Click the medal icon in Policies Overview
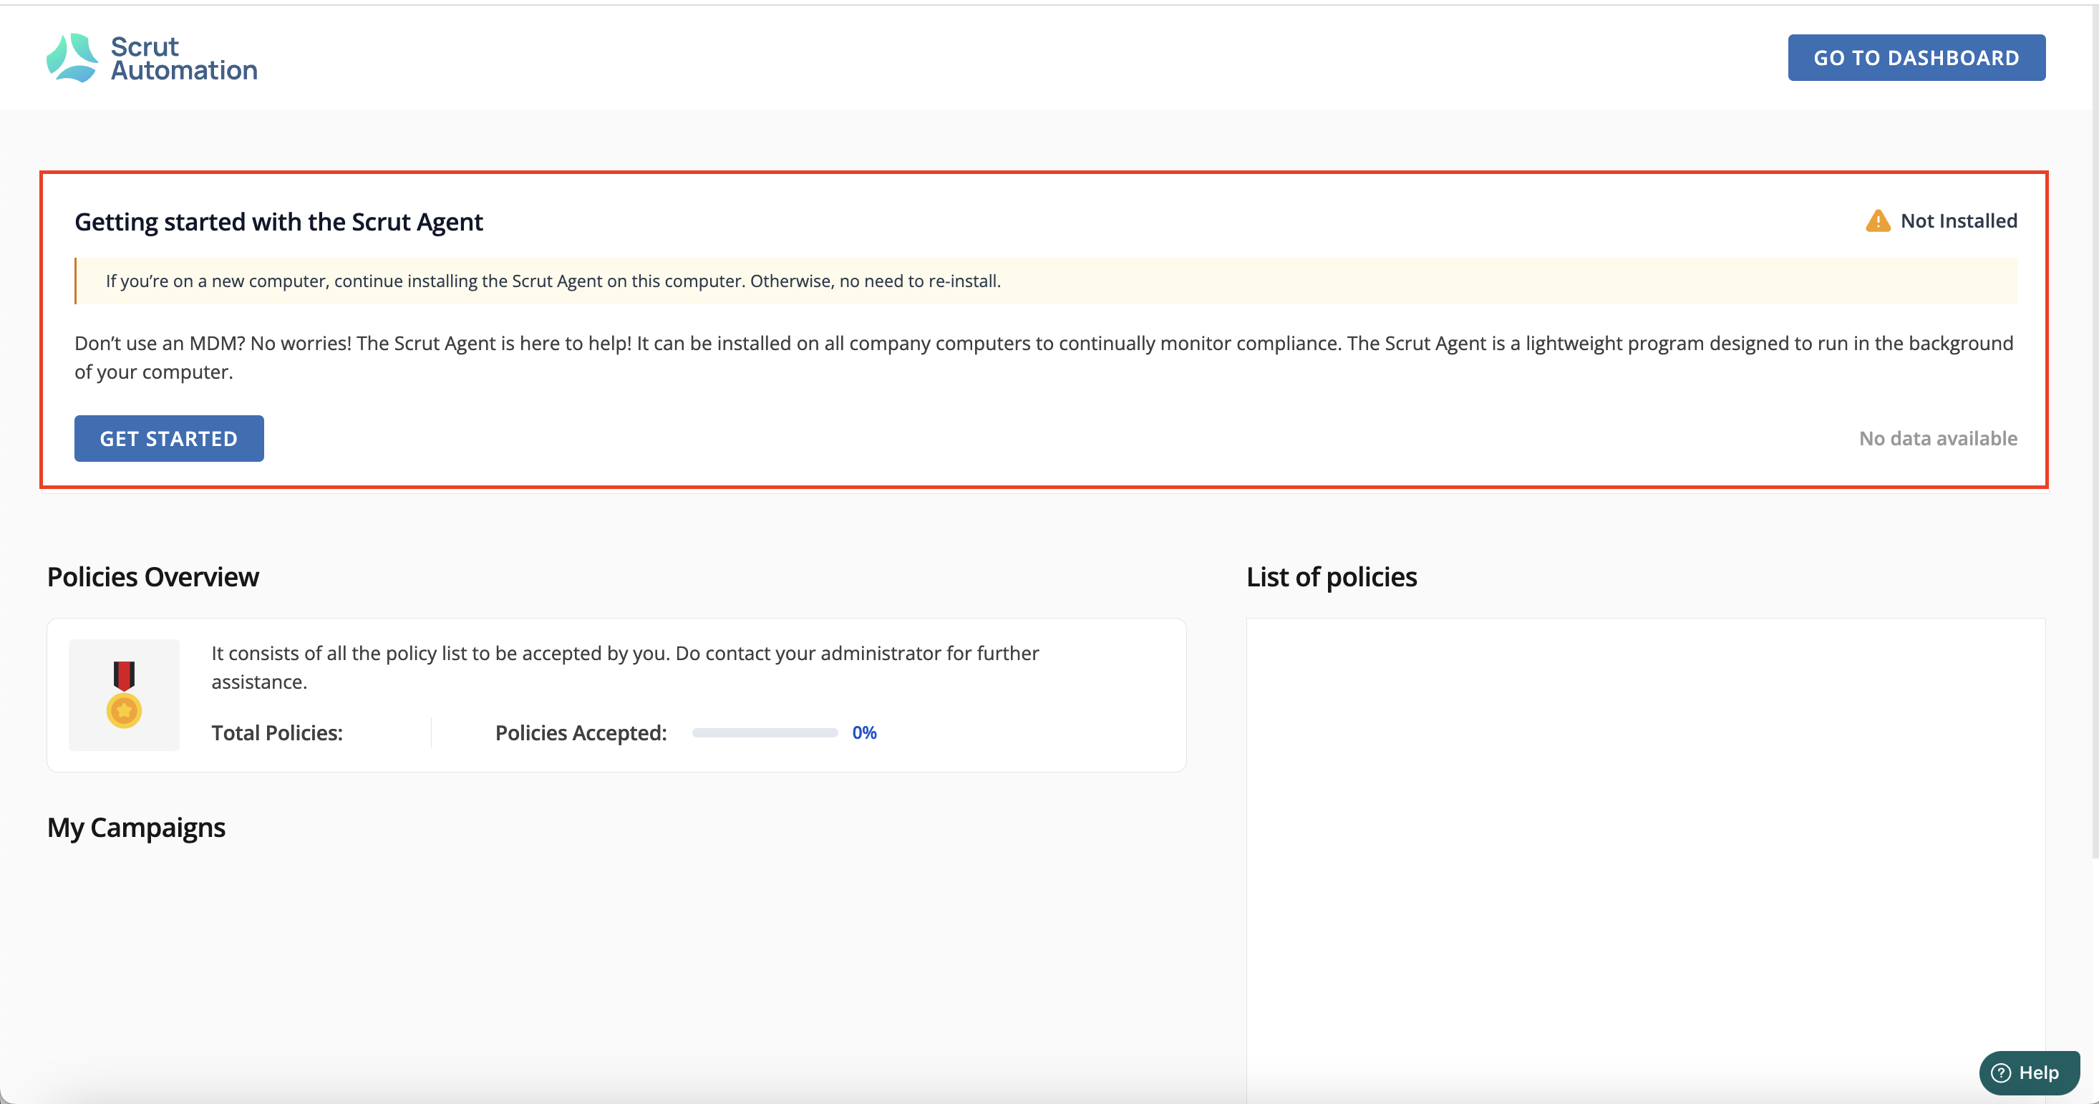 tap(124, 694)
